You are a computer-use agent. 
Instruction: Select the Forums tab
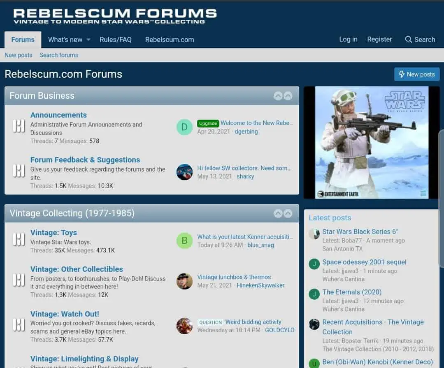pos(23,39)
